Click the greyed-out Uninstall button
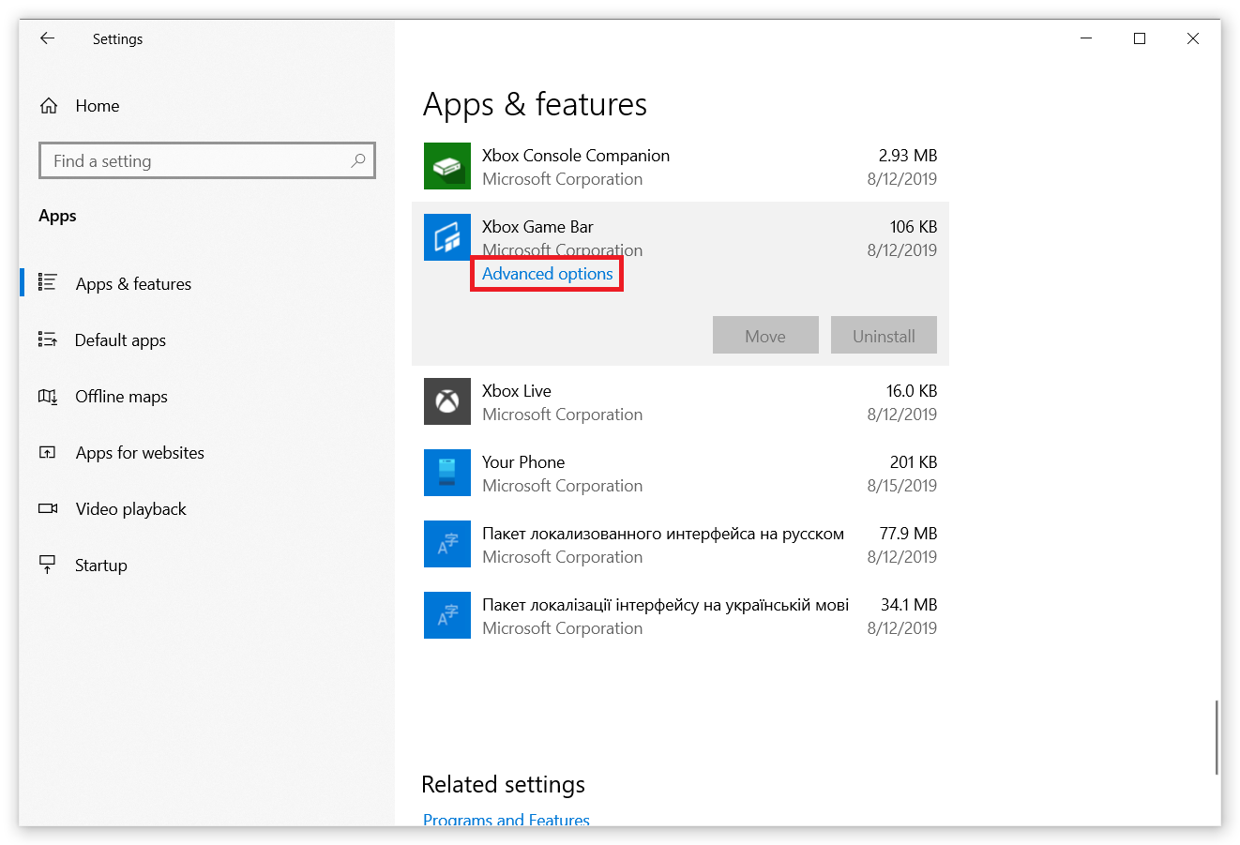 [884, 336]
